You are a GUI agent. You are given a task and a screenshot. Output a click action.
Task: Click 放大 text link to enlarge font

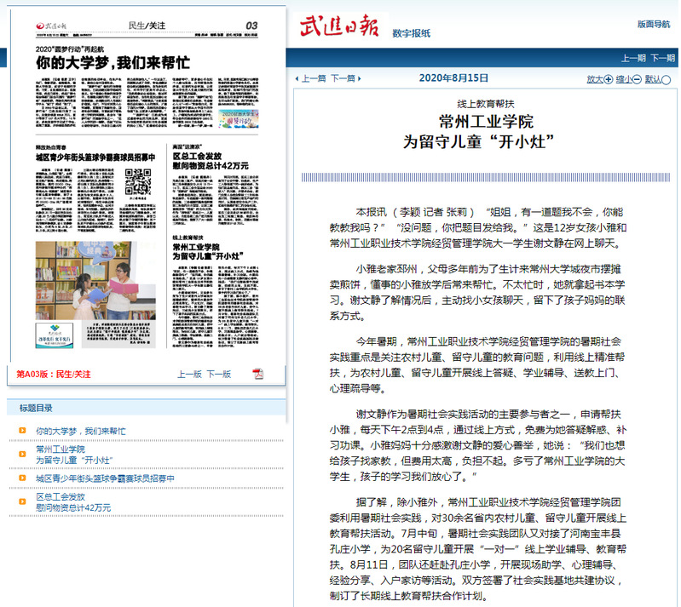pyautogui.click(x=595, y=79)
